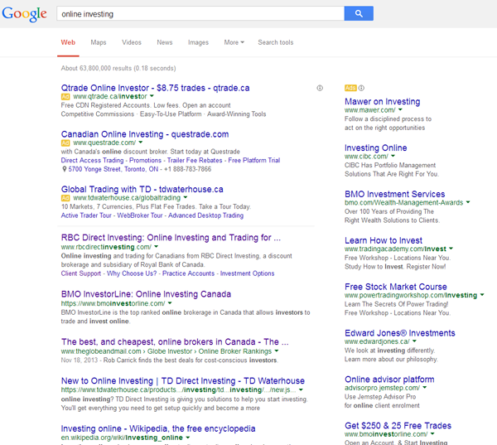
Task: Click Direct Access Trading sitelink
Action: pos(92,161)
